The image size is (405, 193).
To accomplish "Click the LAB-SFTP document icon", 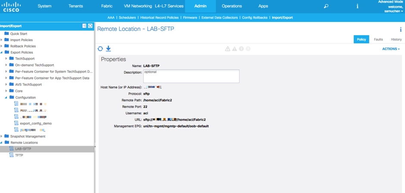I will click(11, 149).
